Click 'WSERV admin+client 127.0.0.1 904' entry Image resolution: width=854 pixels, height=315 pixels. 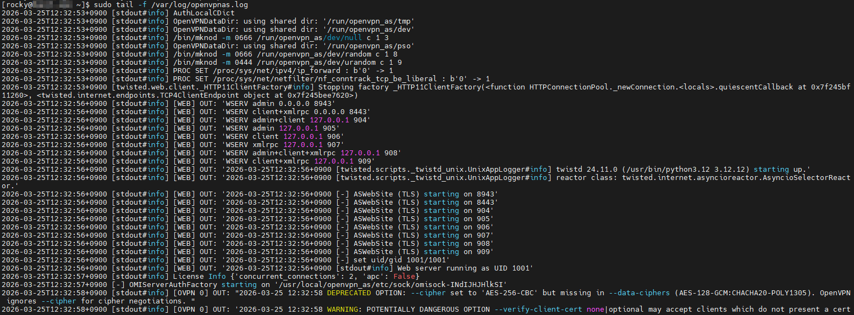(x=296, y=120)
